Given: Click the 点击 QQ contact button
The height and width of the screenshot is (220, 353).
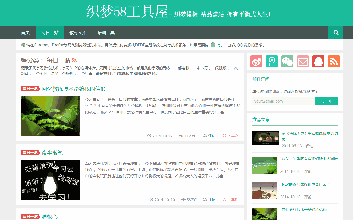Looking at the screenshot, I should (219, 45).
